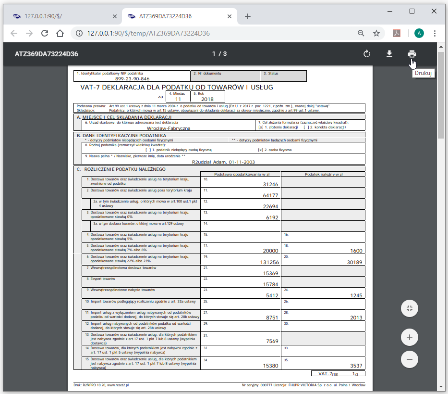Open a new browser tab
This screenshot has width=448, height=394.
coord(248,16)
